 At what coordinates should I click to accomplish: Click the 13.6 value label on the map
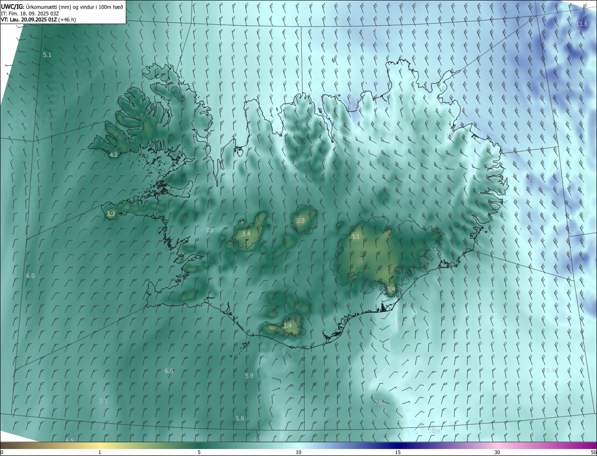coord(583,24)
